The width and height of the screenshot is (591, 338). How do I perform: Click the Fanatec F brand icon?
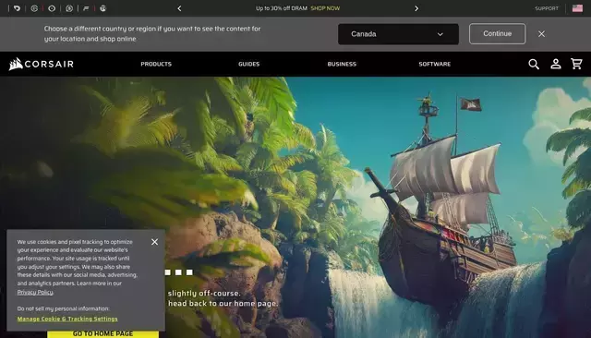86,8
